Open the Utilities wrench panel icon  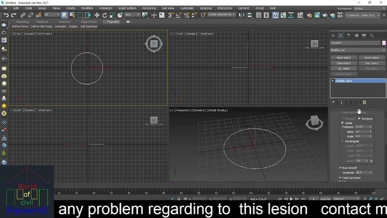[372, 36]
